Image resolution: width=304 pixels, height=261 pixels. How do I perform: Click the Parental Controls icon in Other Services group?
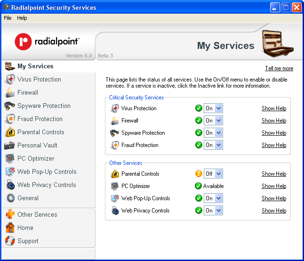[115, 174]
